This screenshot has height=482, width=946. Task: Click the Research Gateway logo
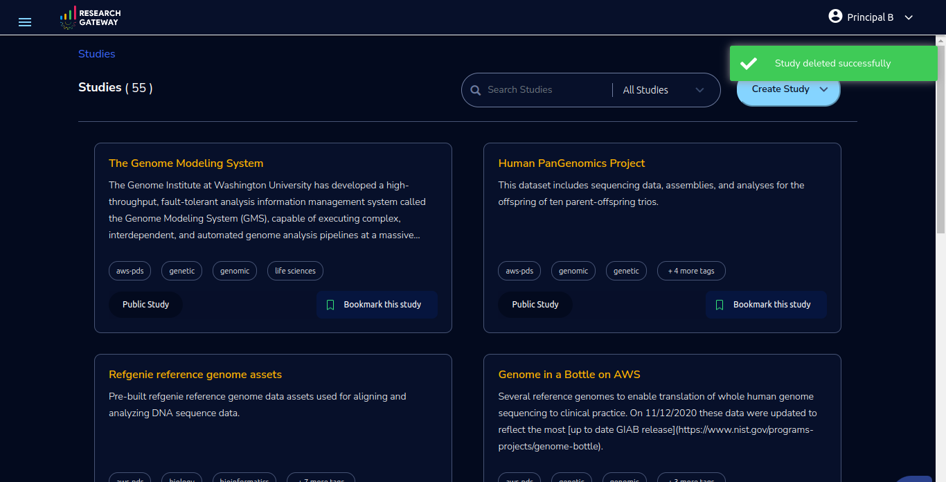click(x=90, y=17)
